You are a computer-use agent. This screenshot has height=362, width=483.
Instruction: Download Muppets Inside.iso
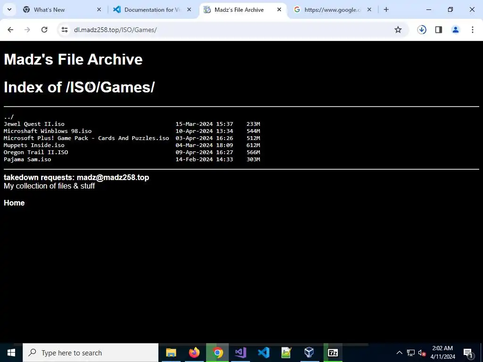tap(34, 145)
